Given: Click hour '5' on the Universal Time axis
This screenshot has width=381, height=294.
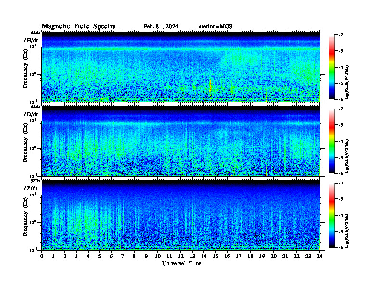Looking at the screenshot, I should click(x=100, y=256).
